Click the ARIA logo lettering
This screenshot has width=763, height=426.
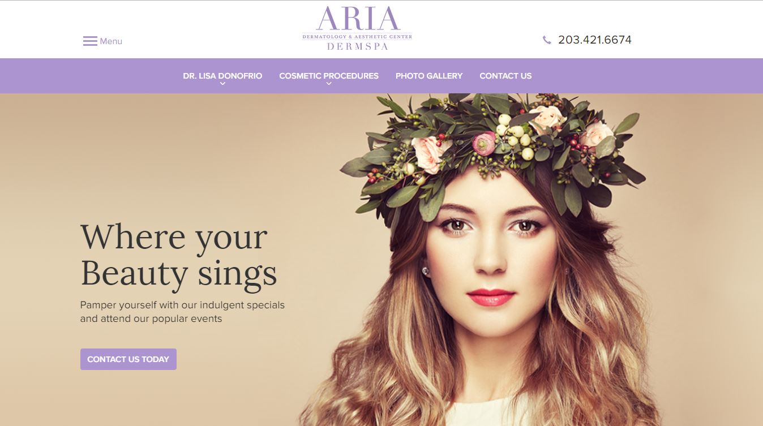[358, 19]
